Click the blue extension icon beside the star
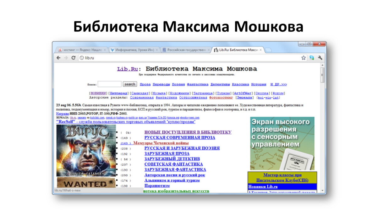Image resolution: width=377 pixels, height=211 pixels. [312, 58]
